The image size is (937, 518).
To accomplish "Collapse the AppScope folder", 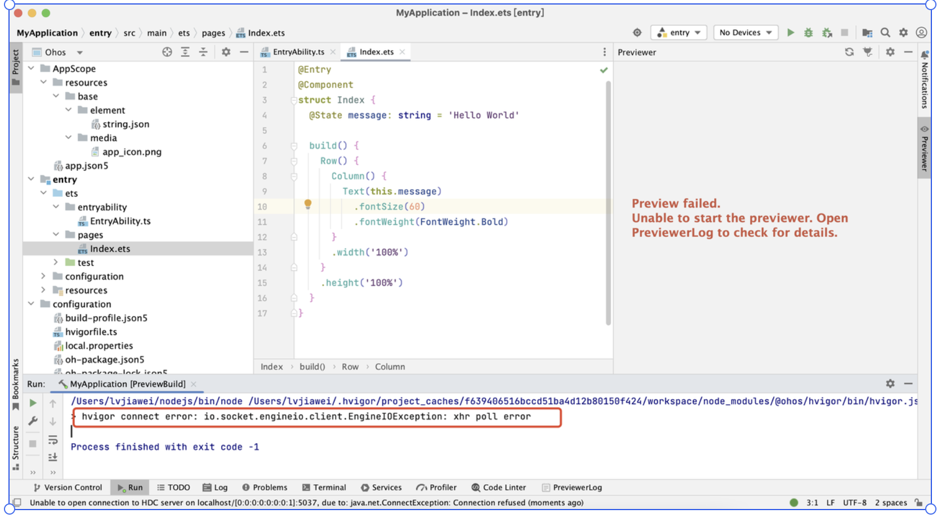I will pos(32,68).
